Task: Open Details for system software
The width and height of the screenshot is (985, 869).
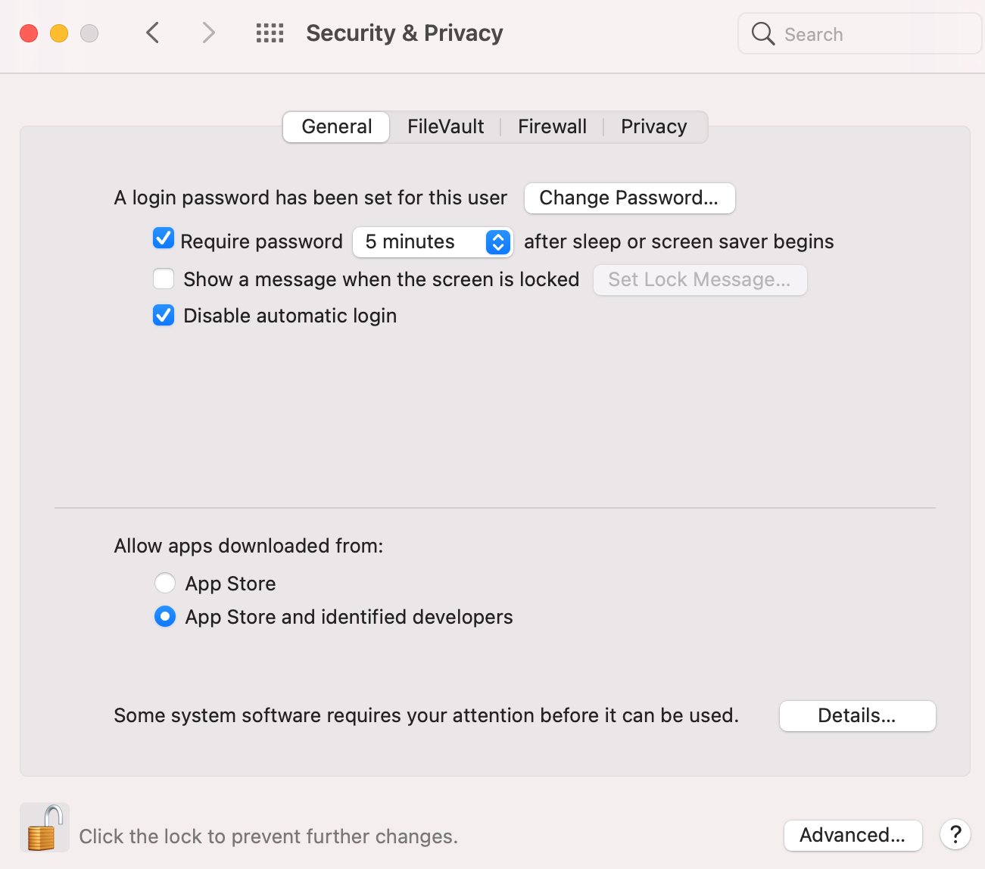Action: pyautogui.click(x=857, y=715)
